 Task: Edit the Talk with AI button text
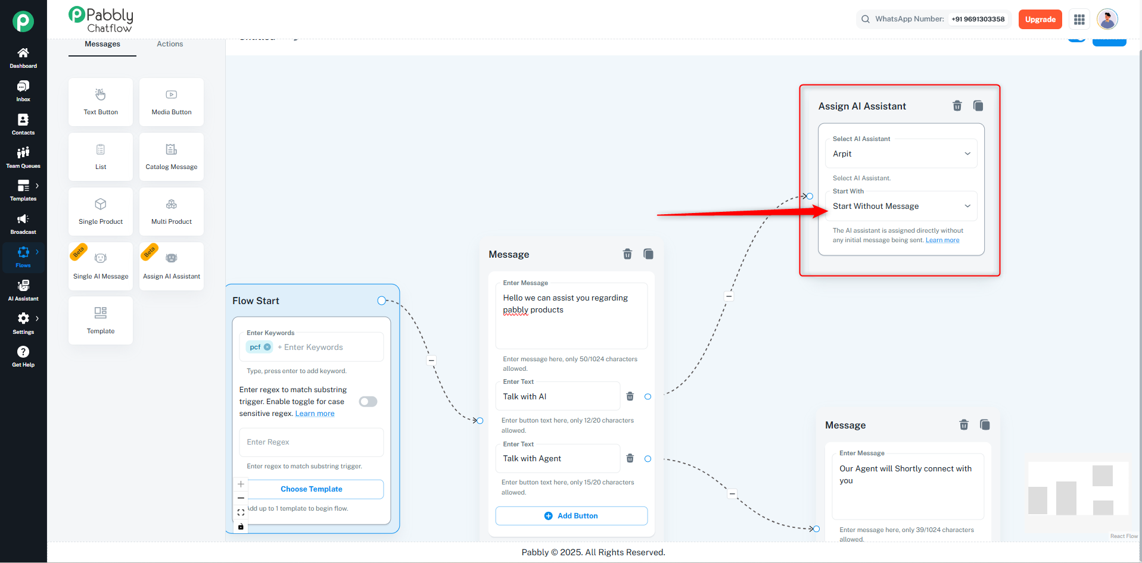(x=558, y=396)
